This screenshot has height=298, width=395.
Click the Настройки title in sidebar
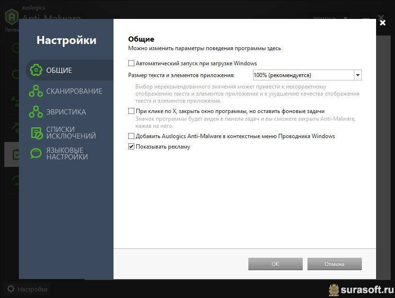click(67, 40)
